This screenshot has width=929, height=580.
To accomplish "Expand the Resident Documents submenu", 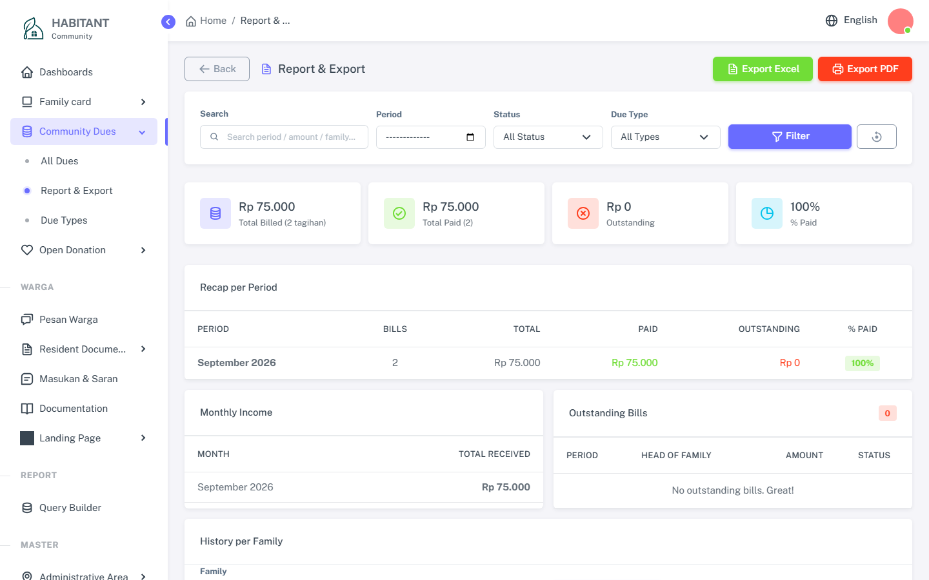I will (143, 349).
